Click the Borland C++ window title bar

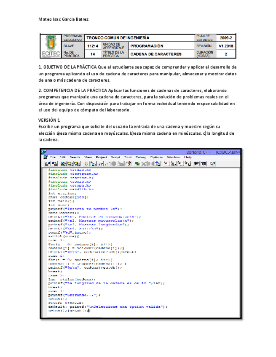(x=141, y=152)
